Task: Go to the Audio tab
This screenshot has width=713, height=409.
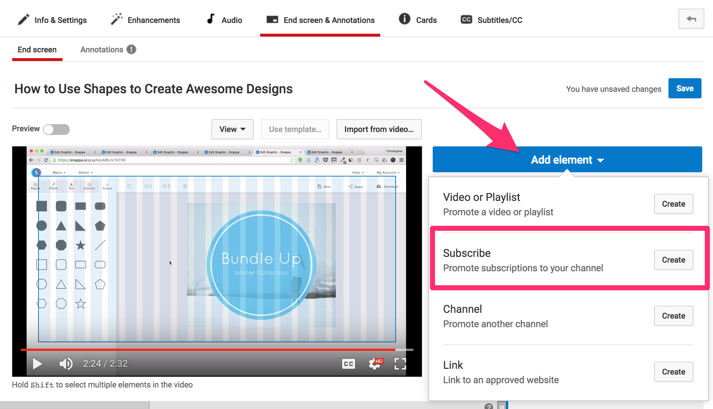Action: [224, 20]
